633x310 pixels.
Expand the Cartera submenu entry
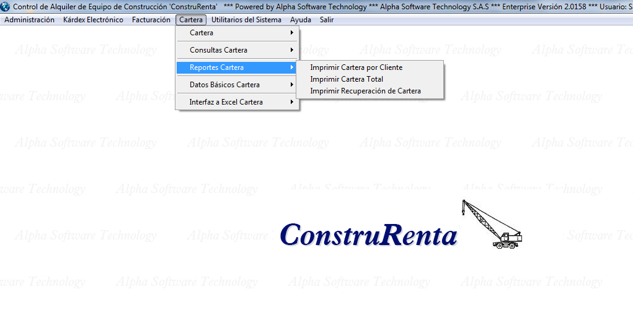pyautogui.click(x=201, y=33)
